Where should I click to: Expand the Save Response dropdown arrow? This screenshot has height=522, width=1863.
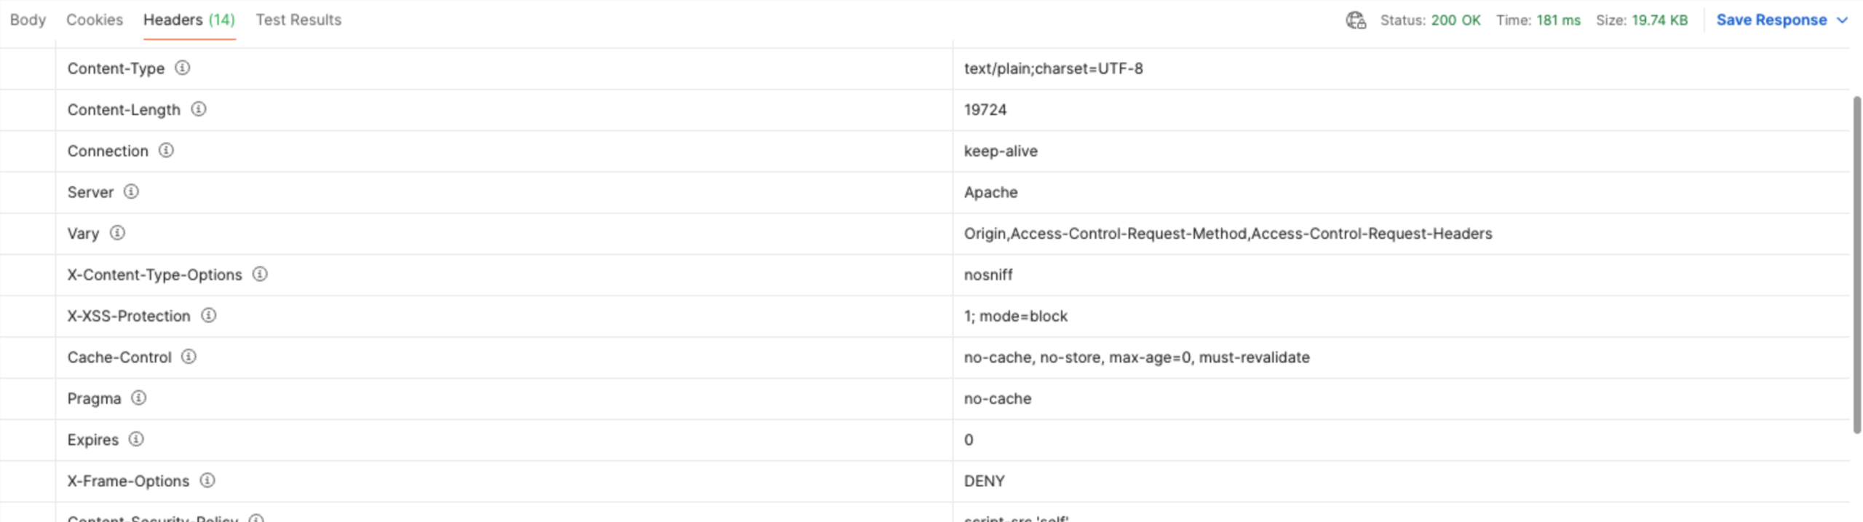(x=1843, y=20)
